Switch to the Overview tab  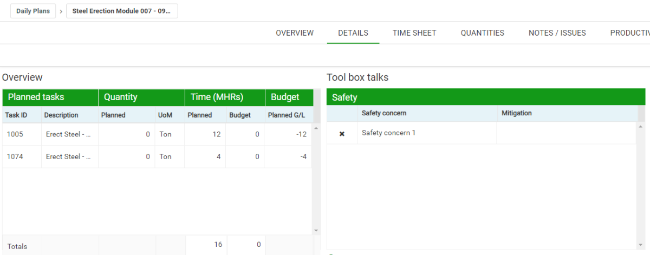coord(295,33)
